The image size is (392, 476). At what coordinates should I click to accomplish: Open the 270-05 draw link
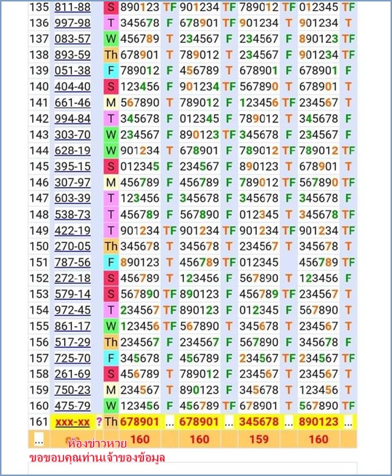click(73, 247)
